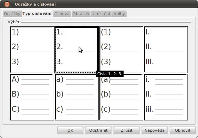Choose the 1. 2. 3. numbering preview

(x=77, y=50)
